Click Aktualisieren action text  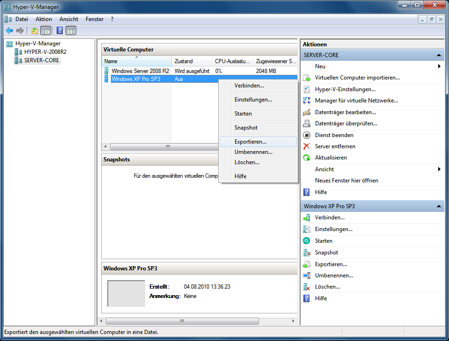click(331, 158)
